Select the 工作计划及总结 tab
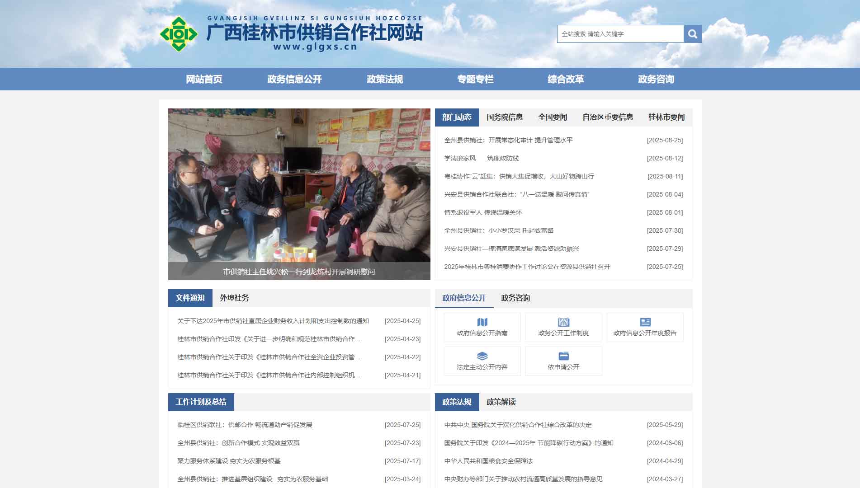Screen dimensions: 860x488 tap(201, 402)
